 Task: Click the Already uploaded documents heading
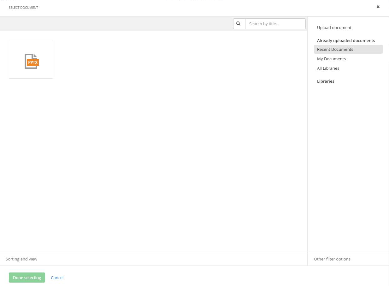tap(346, 41)
